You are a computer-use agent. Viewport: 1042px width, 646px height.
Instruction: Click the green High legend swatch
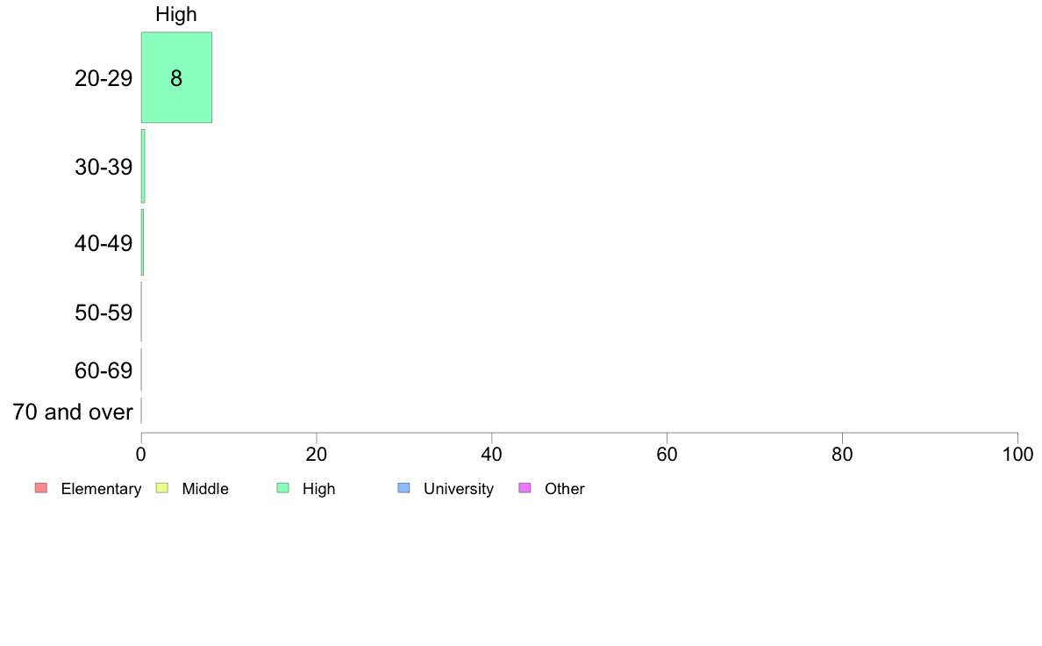click(283, 488)
